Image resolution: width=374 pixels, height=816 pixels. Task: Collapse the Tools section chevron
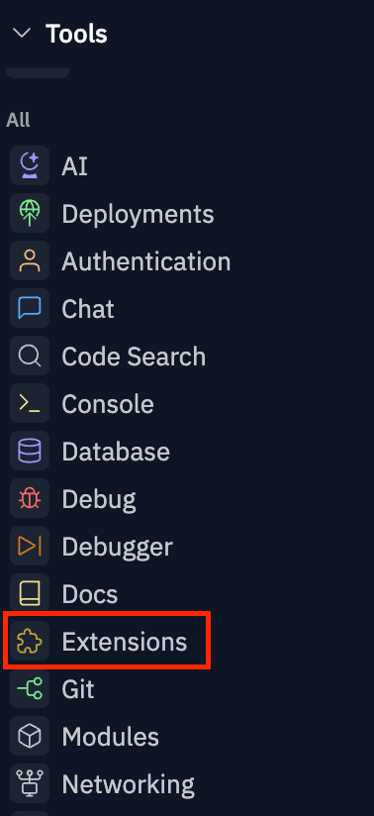point(22,34)
